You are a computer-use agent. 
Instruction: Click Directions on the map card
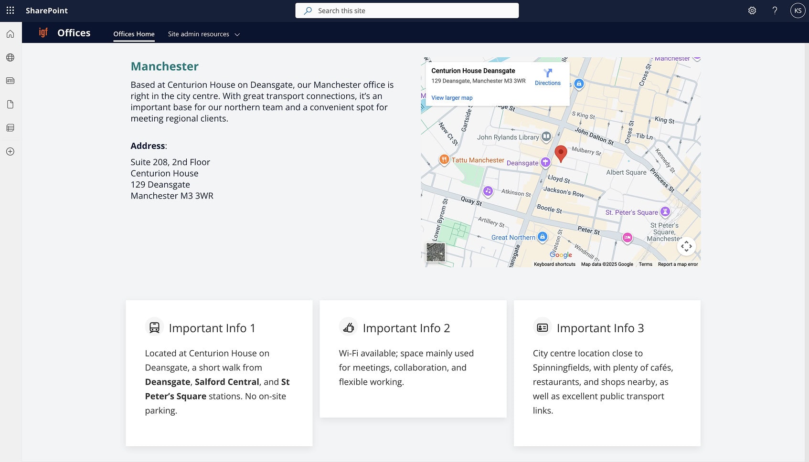[548, 77]
